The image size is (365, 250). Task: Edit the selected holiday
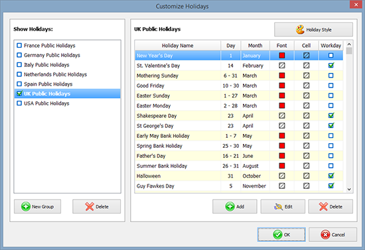283,206
